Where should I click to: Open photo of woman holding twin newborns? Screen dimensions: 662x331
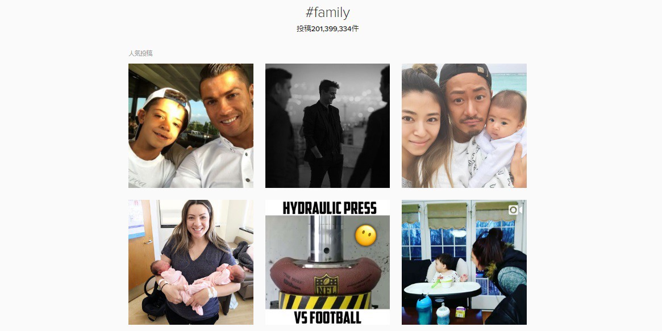[191, 262]
